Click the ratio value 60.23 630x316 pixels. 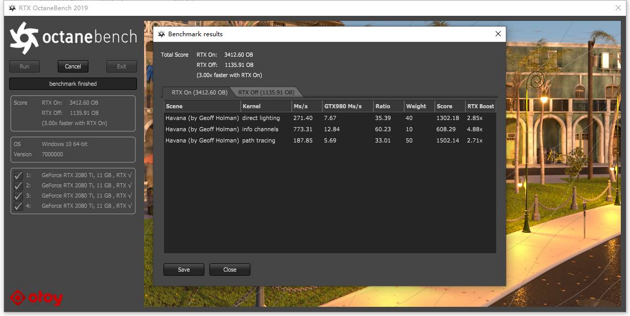(x=383, y=129)
